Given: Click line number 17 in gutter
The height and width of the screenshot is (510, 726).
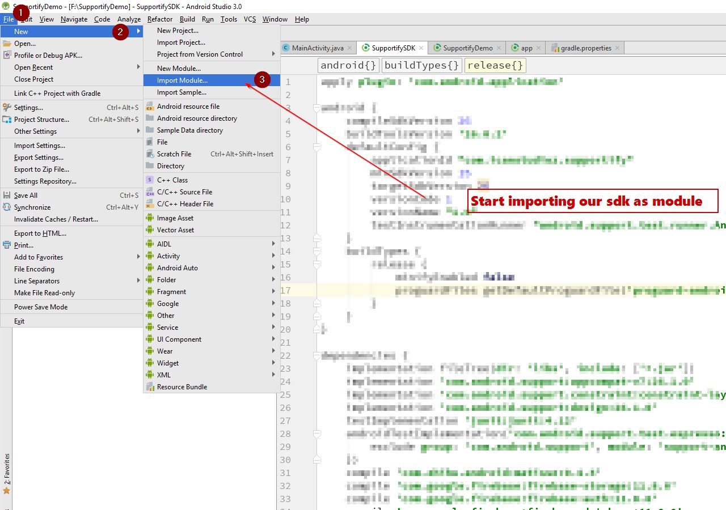Looking at the screenshot, I should click(x=285, y=290).
